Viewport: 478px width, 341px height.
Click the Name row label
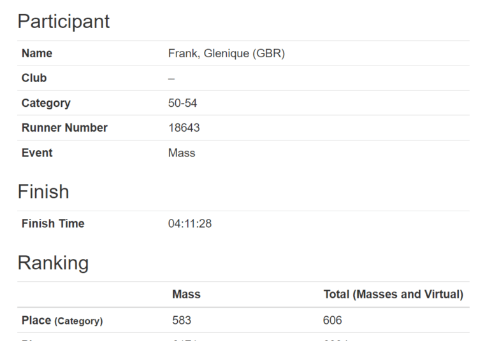[x=37, y=53]
